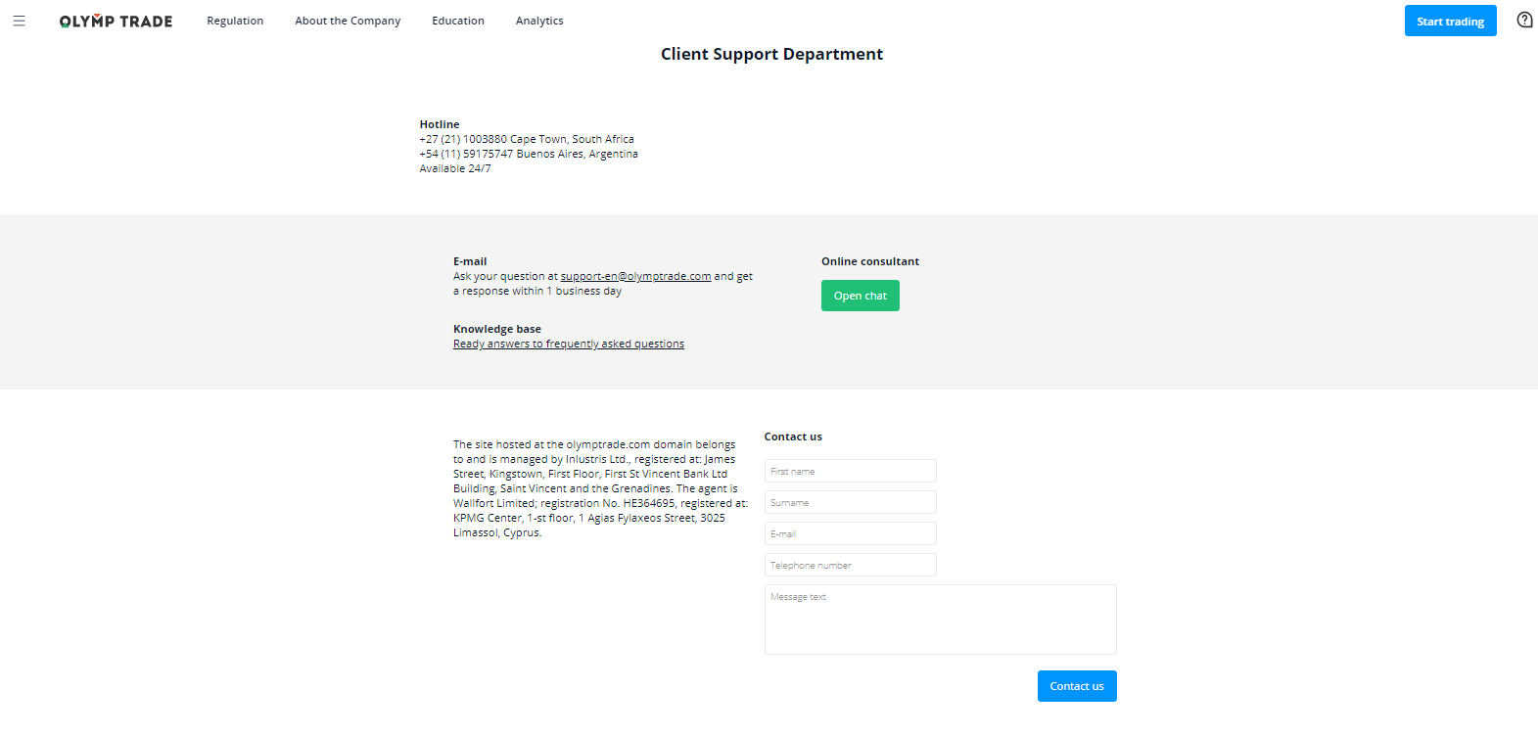This screenshot has height=736, width=1538.
Task: Click the First name input field
Action: 850,471
